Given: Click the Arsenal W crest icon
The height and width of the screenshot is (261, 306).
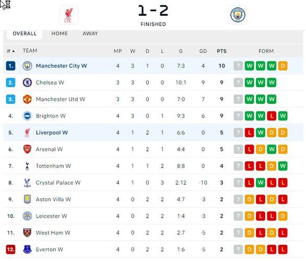Looking at the screenshot, I should click(x=27, y=149).
